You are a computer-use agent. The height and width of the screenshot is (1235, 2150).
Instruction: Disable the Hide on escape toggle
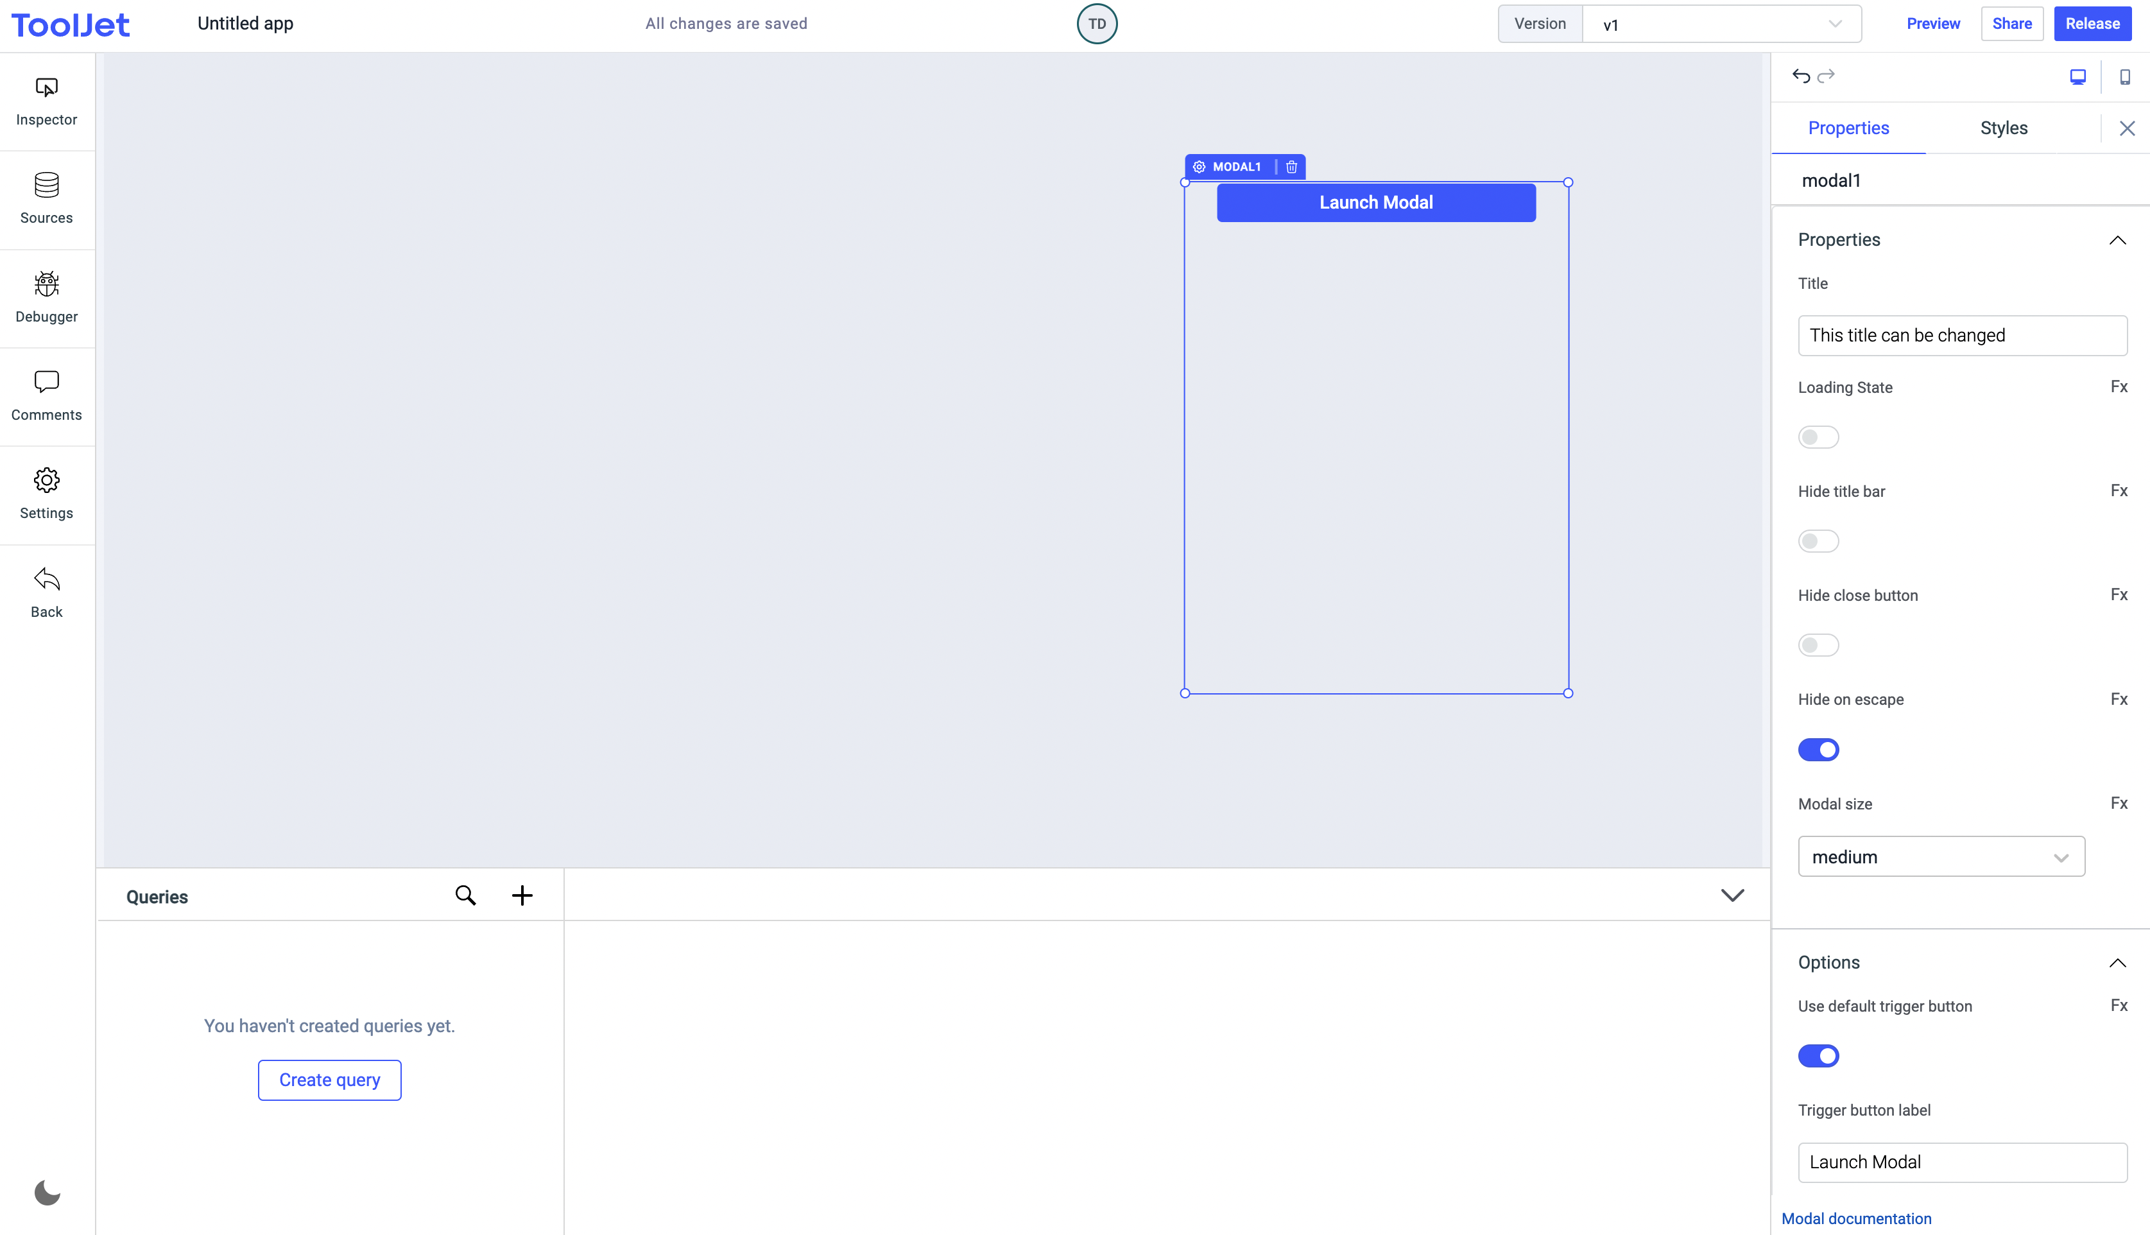pyautogui.click(x=1818, y=750)
